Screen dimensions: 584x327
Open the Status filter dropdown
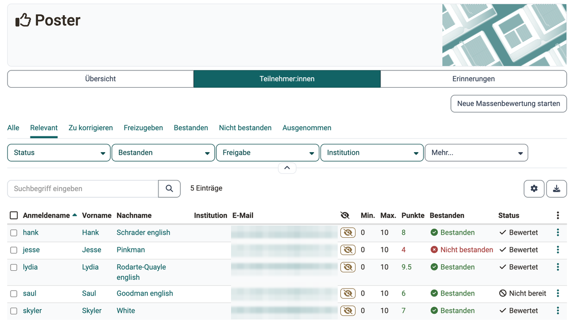pos(59,153)
